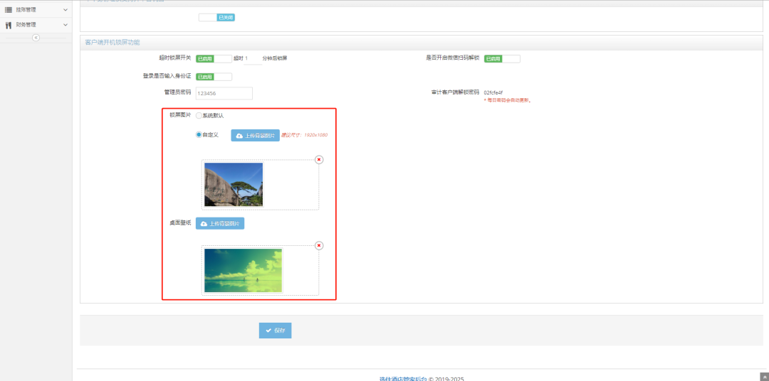769x381 pixels.
Task: Select the 系统默认 radio button
Action: pos(199,116)
